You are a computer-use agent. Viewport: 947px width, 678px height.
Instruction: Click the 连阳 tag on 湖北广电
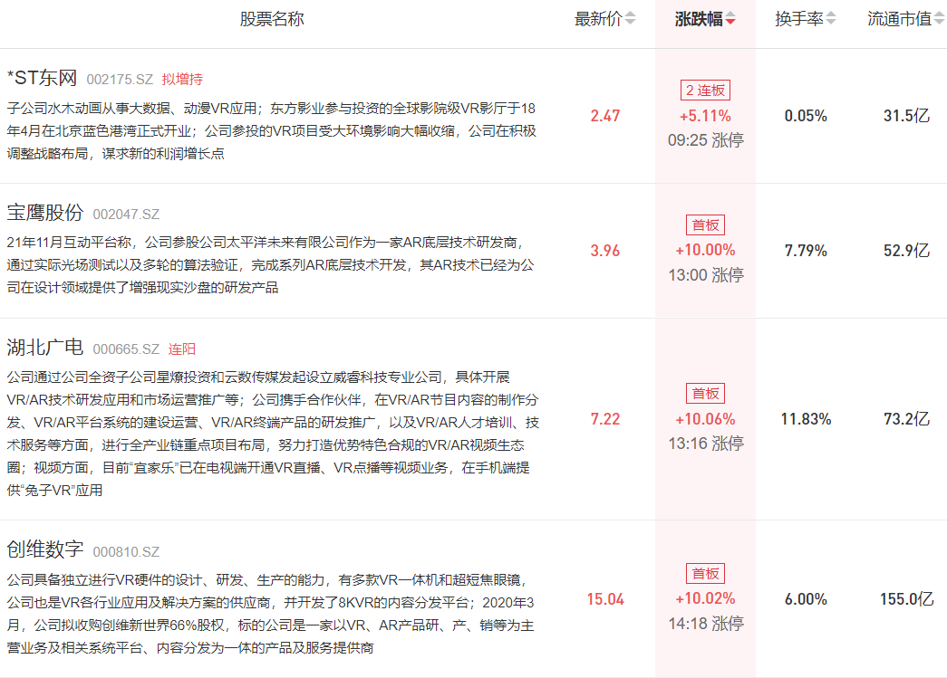pos(182,349)
